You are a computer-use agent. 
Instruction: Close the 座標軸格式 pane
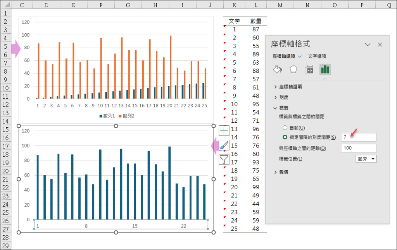pos(380,45)
